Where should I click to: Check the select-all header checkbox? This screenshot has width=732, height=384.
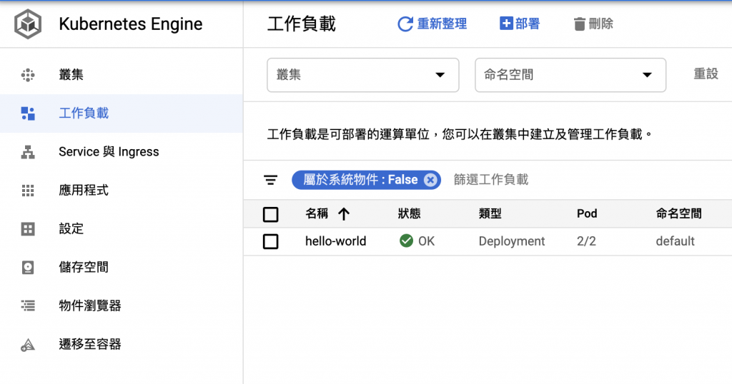271,214
